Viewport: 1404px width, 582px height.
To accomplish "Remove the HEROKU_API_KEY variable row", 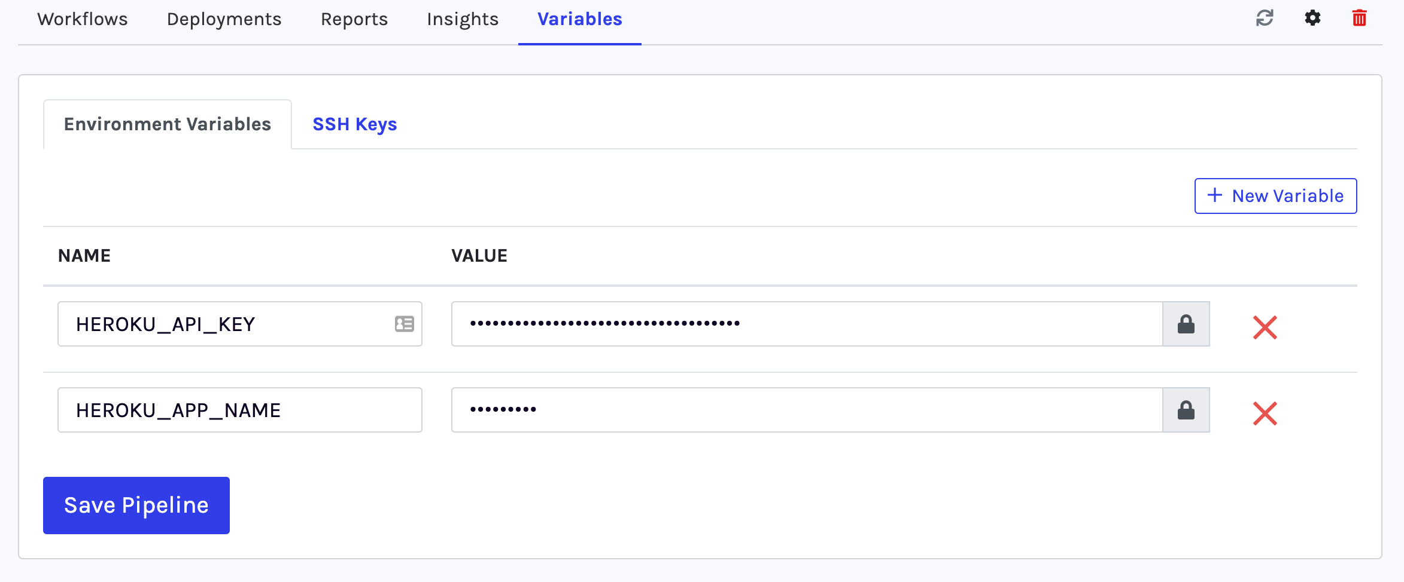I will pos(1265,327).
